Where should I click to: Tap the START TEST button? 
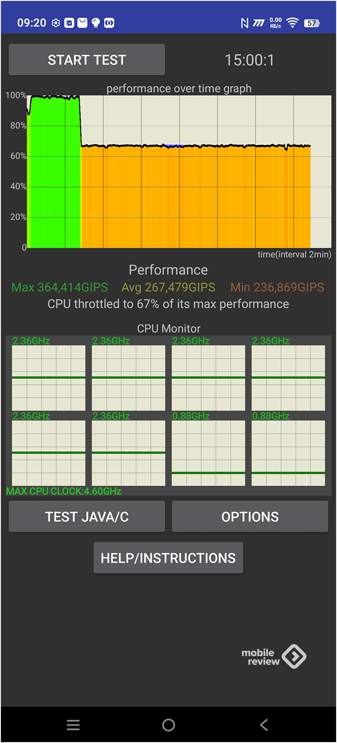(x=87, y=60)
